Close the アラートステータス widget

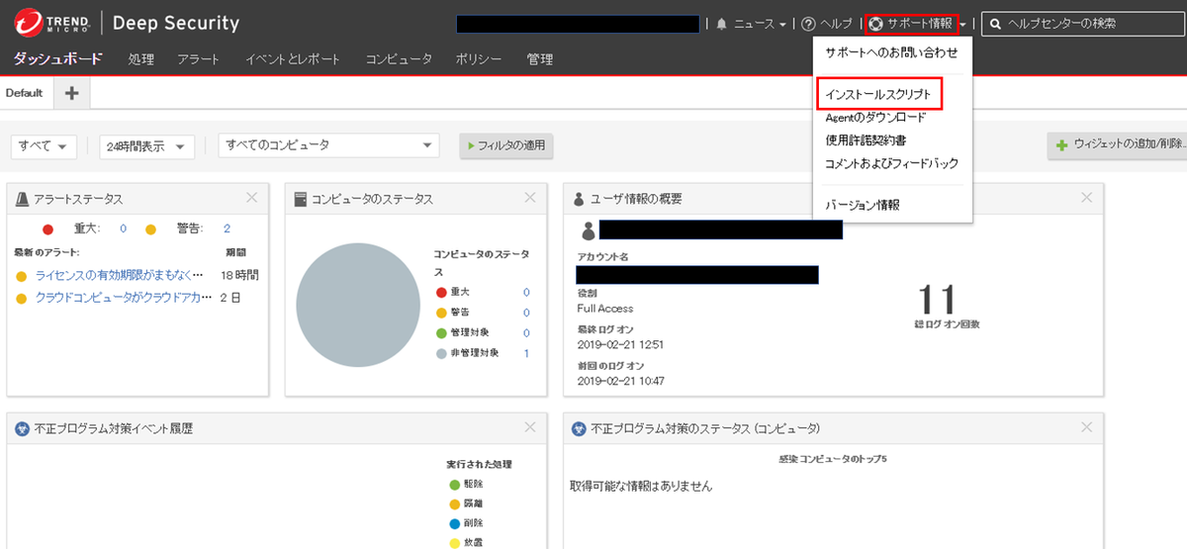click(251, 198)
